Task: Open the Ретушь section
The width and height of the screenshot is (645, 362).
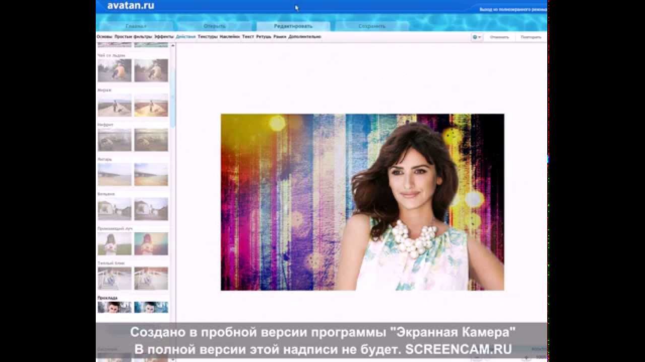Action: 264,37
